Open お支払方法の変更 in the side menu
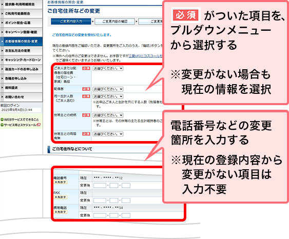This screenshot has height=239, width=289. [21, 50]
